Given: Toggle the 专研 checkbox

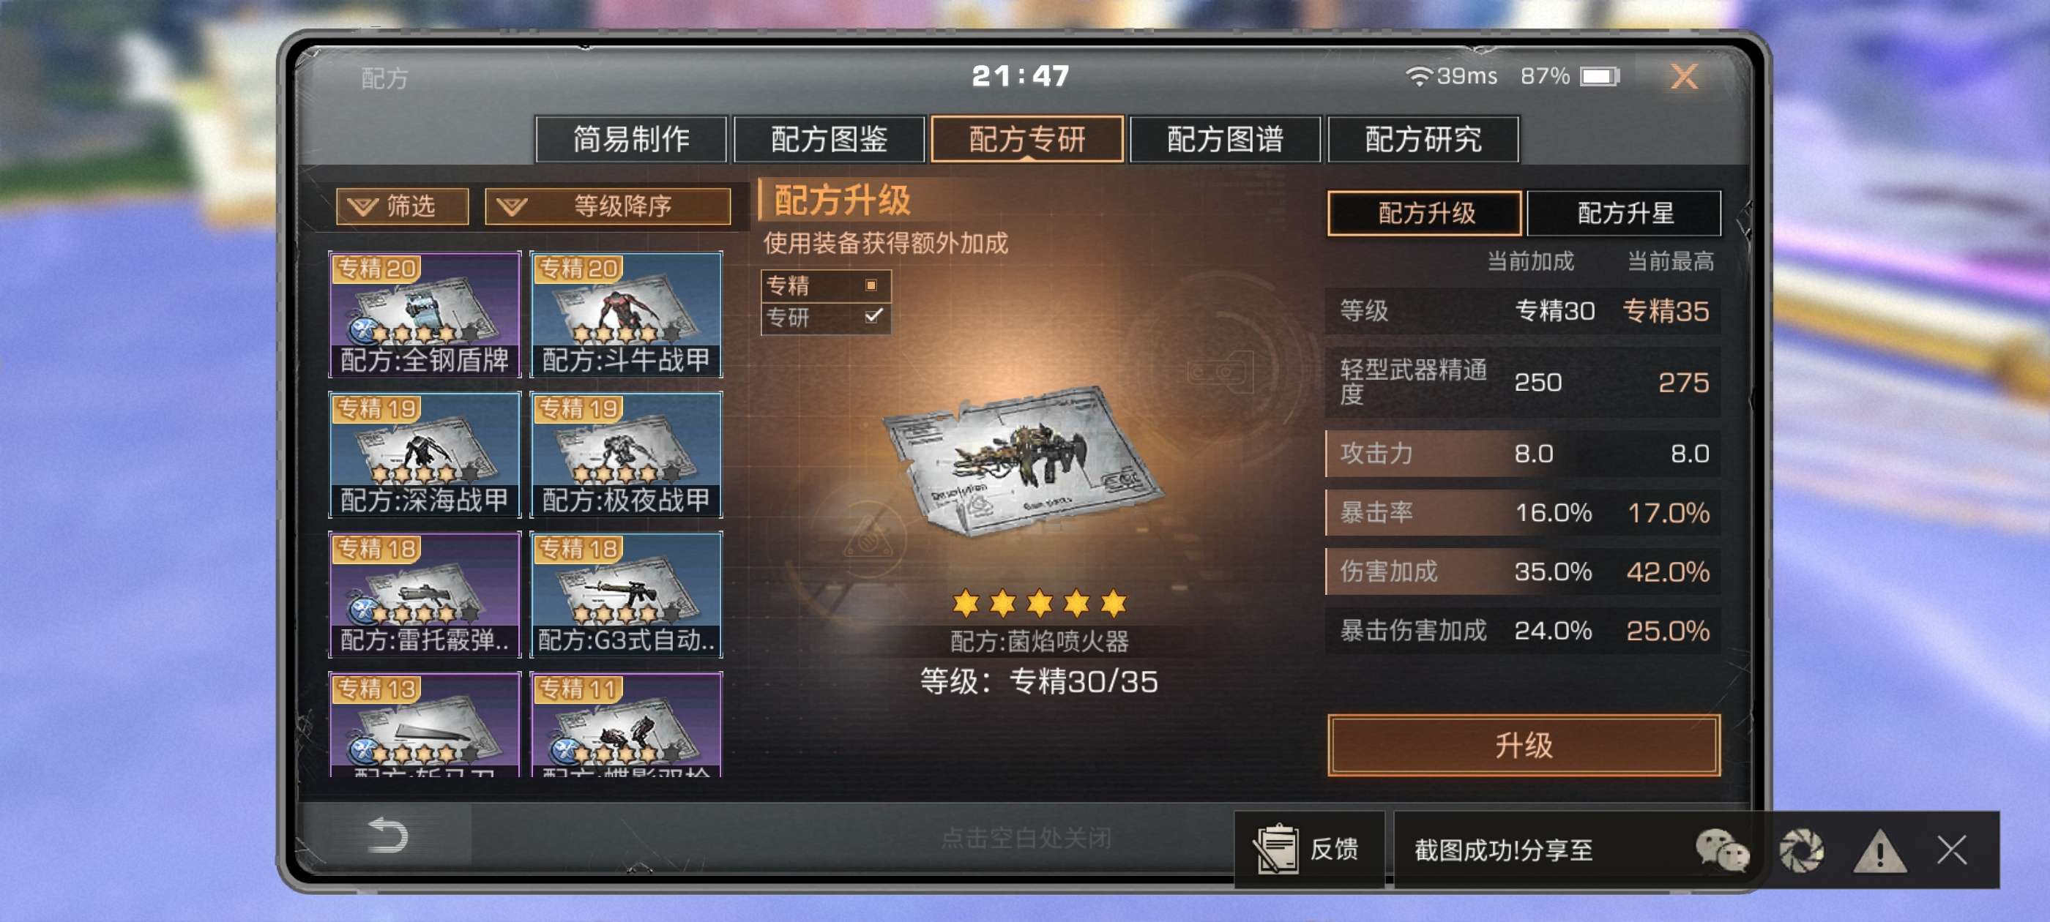Looking at the screenshot, I should (x=873, y=316).
